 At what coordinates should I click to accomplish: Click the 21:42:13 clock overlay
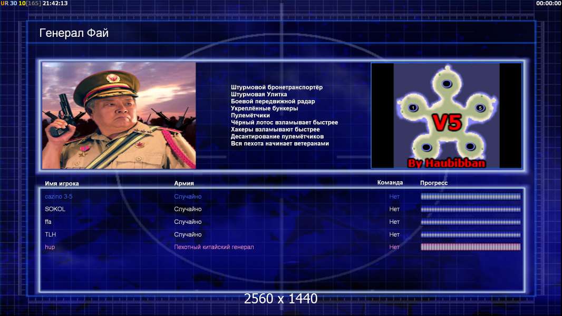(55, 3)
